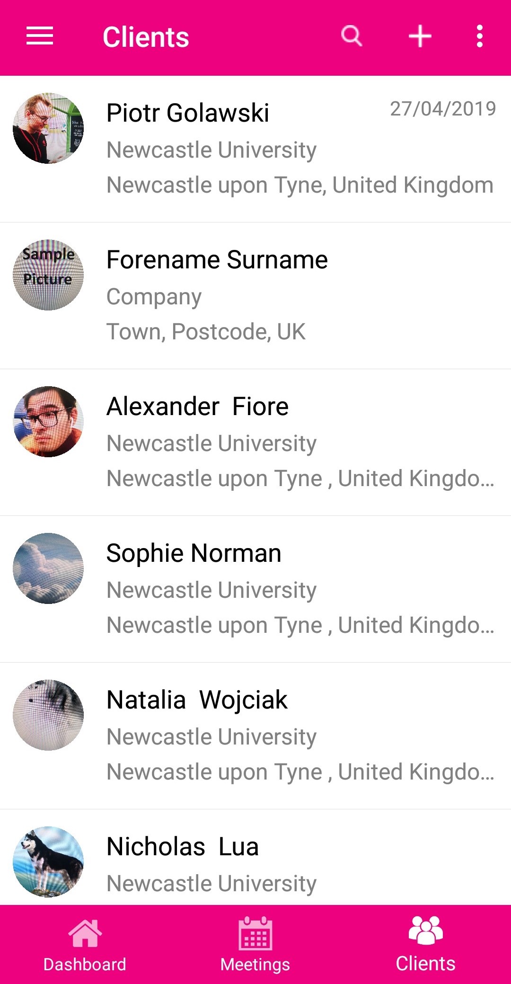Open the three-dot overflow menu

coord(480,36)
